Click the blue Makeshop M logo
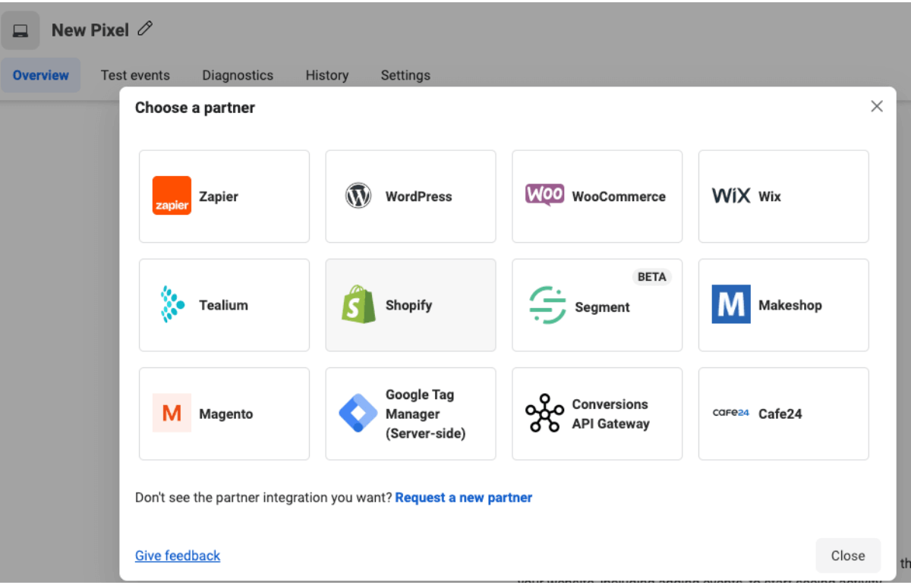 731,304
